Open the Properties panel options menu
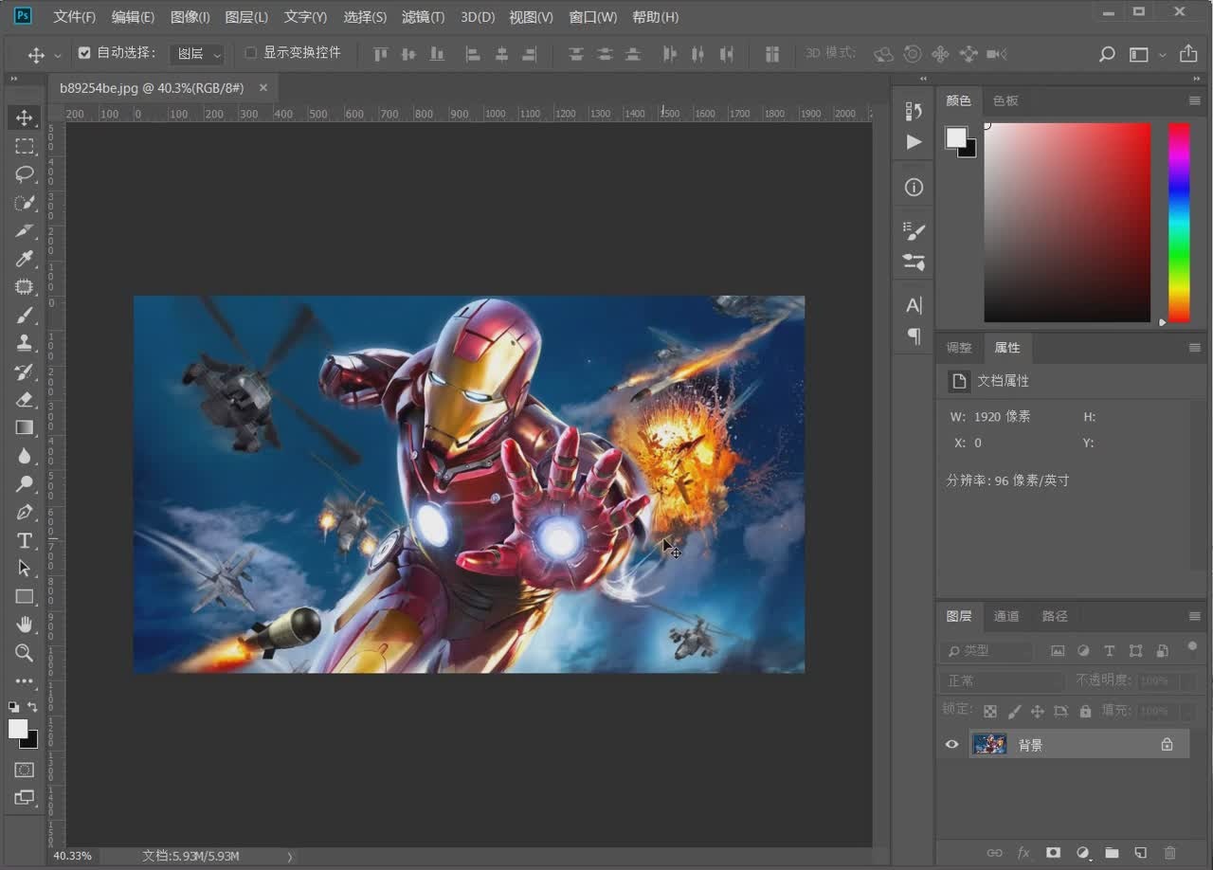The height and width of the screenshot is (870, 1213). click(1195, 348)
